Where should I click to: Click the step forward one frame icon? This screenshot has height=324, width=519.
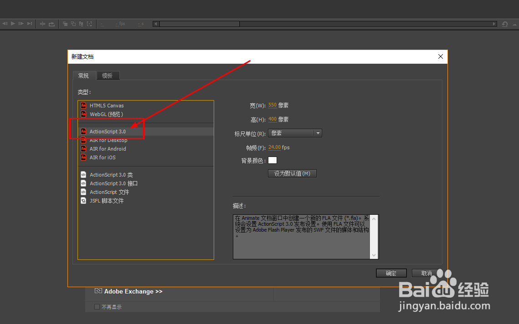tap(21, 24)
